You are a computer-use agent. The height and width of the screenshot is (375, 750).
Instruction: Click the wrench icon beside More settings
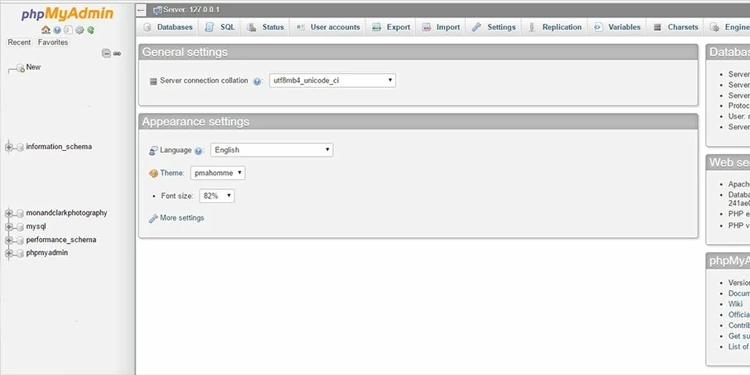coord(153,219)
